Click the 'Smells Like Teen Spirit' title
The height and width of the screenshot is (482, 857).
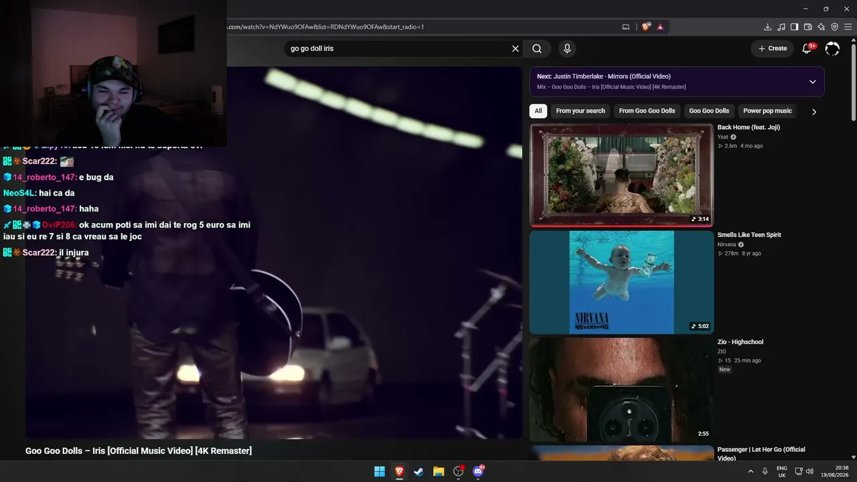(x=749, y=235)
